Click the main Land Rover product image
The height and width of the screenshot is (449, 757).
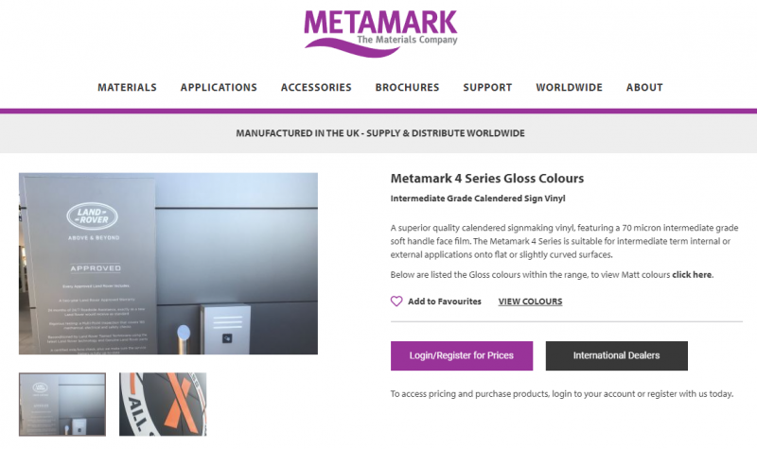(x=168, y=264)
